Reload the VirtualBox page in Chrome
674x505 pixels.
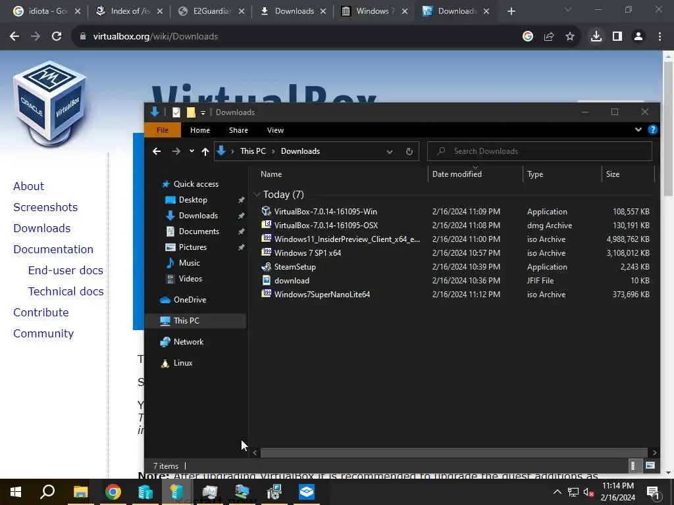click(x=57, y=37)
